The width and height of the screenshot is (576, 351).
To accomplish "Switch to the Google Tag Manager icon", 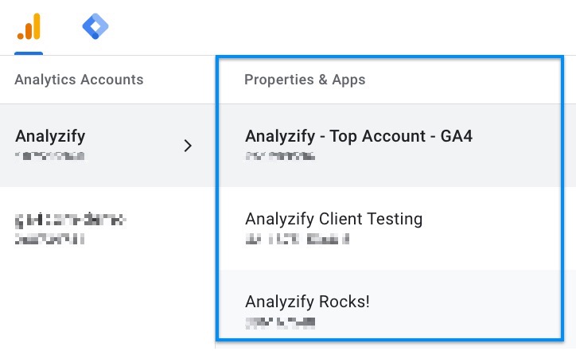I will (95, 26).
